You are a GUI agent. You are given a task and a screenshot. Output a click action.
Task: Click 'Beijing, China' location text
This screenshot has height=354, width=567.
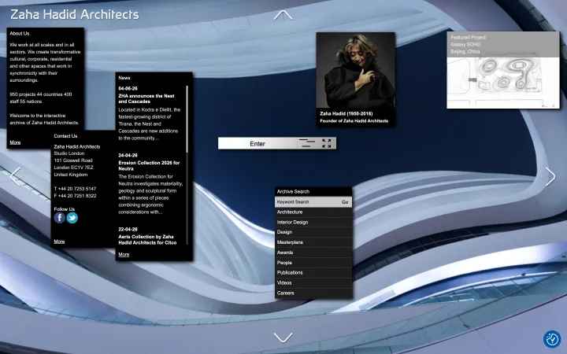tap(465, 52)
